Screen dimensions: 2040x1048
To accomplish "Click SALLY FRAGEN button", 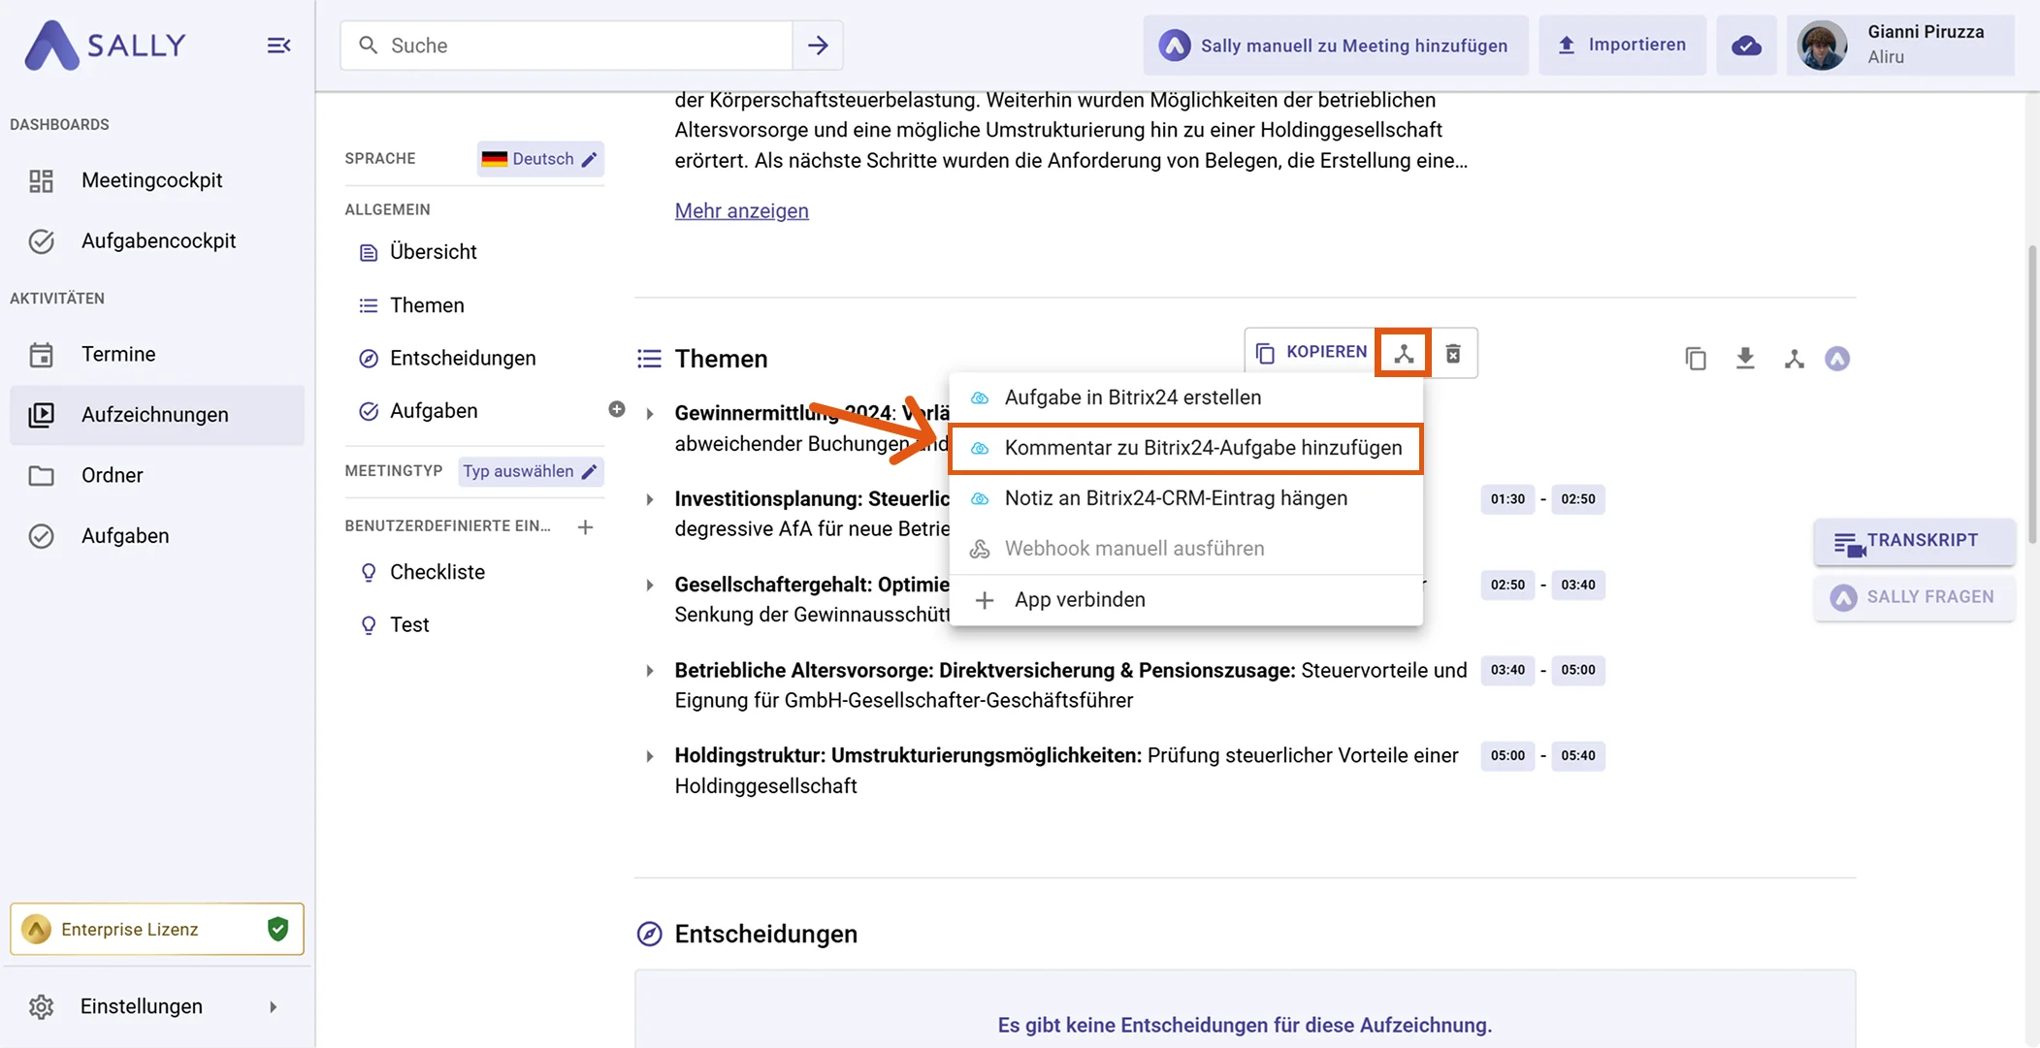I will click(1913, 597).
